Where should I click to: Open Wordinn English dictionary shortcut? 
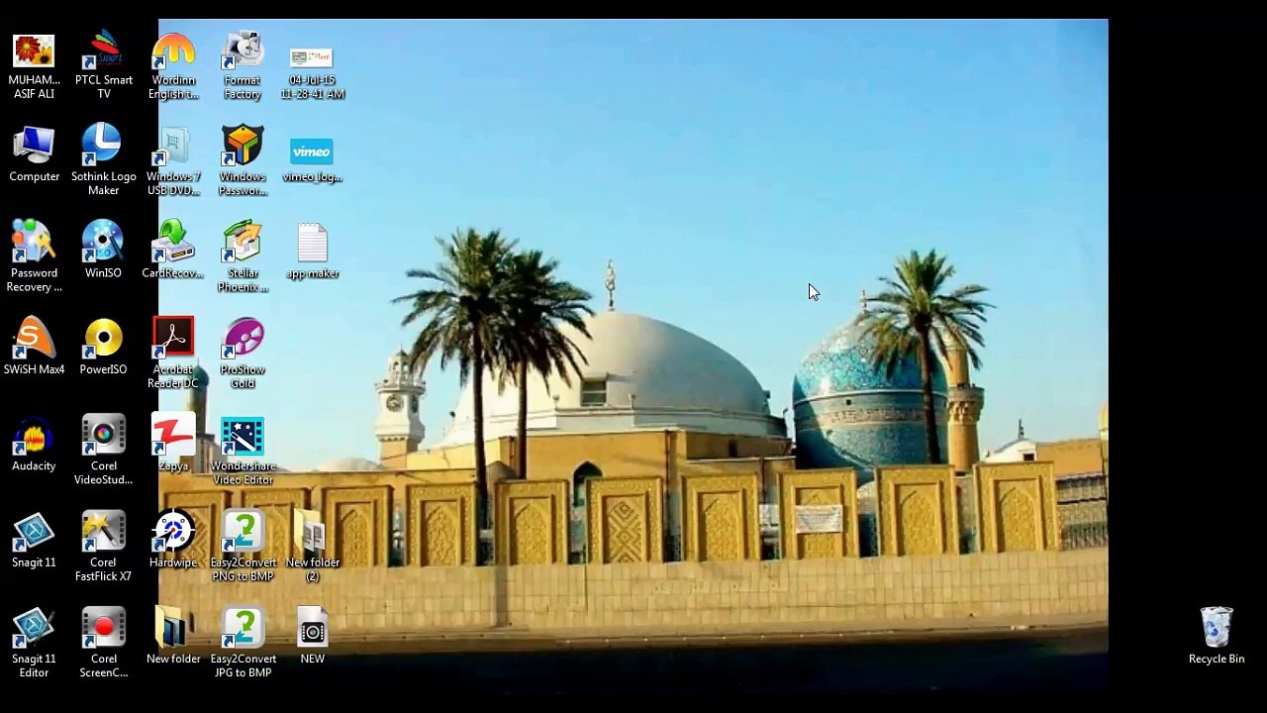pyautogui.click(x=173, y=65)
